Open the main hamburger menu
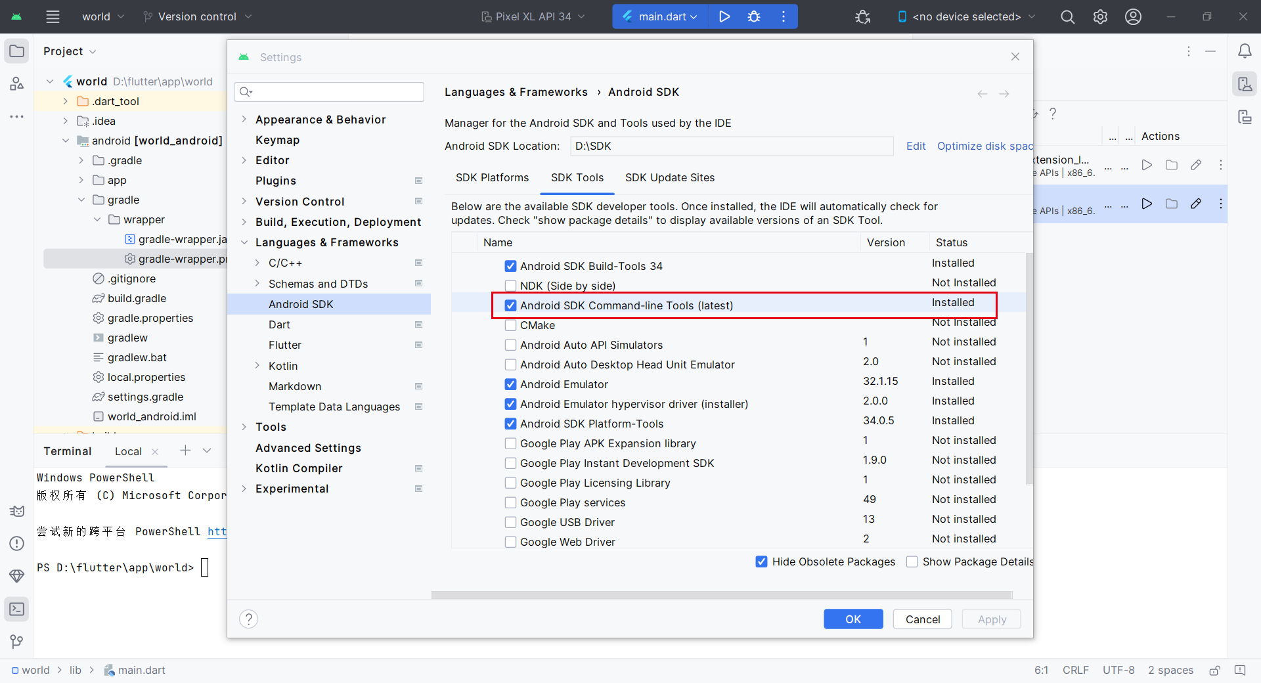Screen dimensions: 1261x683 [x=53, y=16]
